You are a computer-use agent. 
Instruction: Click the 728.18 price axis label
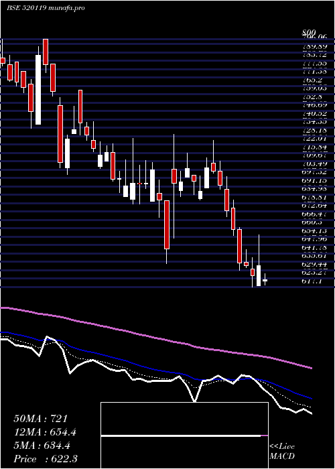tap(315, 131)
